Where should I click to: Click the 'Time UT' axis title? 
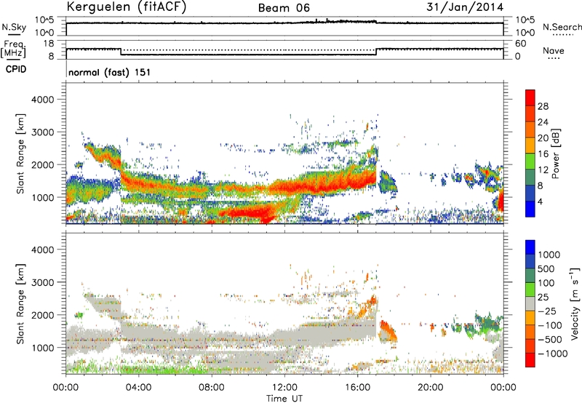pos(284,399)
